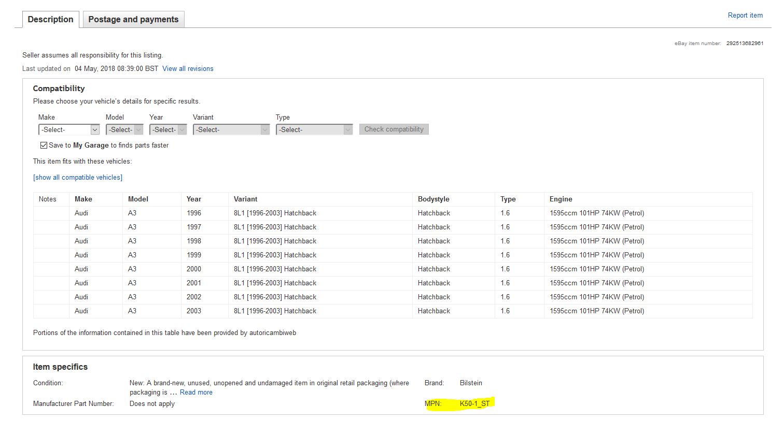Expand the Model dropdown

pyautogui.click(x=124, y=129)
